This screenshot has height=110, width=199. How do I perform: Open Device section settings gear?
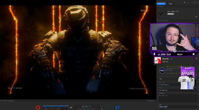click(x=196, y=17)
